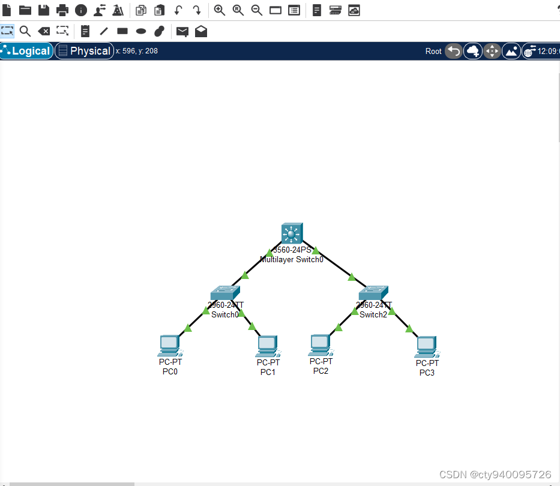Select the Draw Rectangle tool
Viewport: 560px width, 486px height.
(x=122, y=31)
